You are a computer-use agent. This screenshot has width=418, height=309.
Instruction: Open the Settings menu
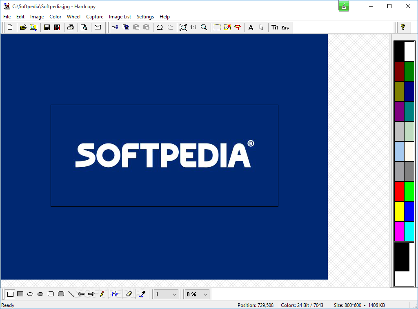click(x=145, y=16)
